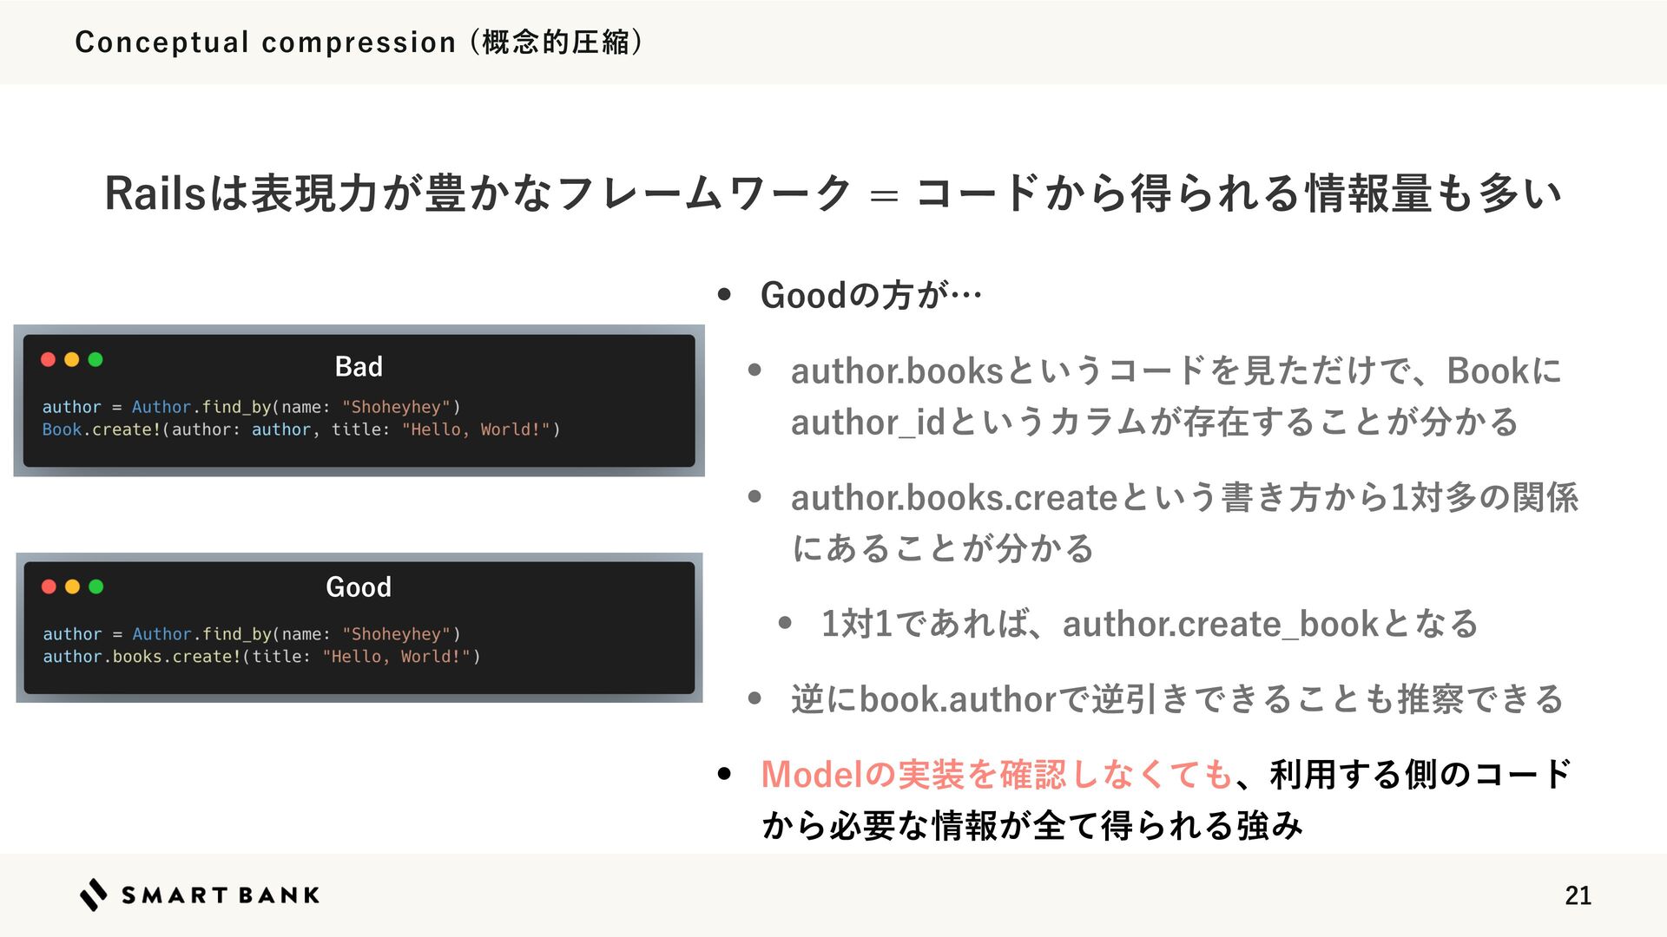Click the red dot in Bad code window
The height and width of the screenshot is (937, 1667).
49,359
